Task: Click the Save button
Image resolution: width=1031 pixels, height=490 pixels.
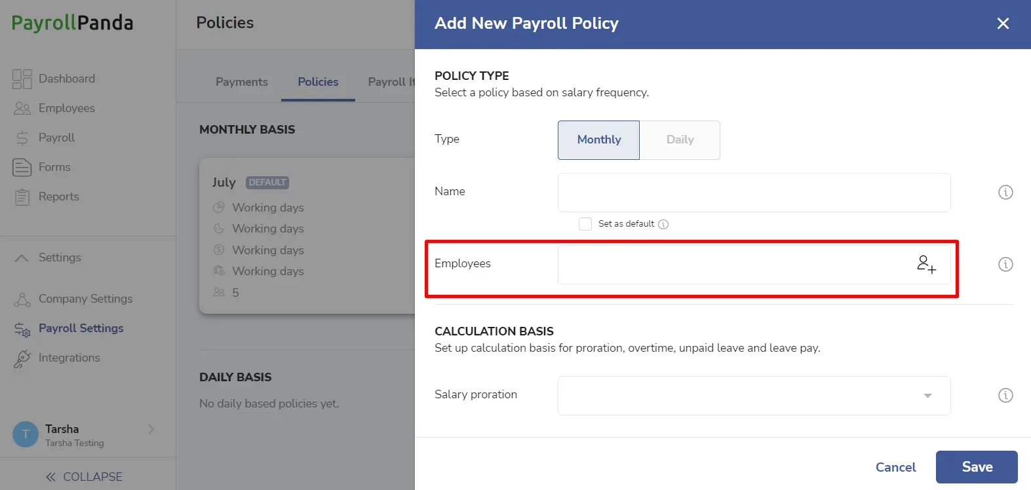Action: tap(977, 467)
